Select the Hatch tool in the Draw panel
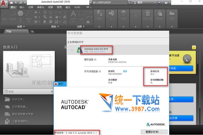The height and width of the screenshot is (135, 203). 36,22
